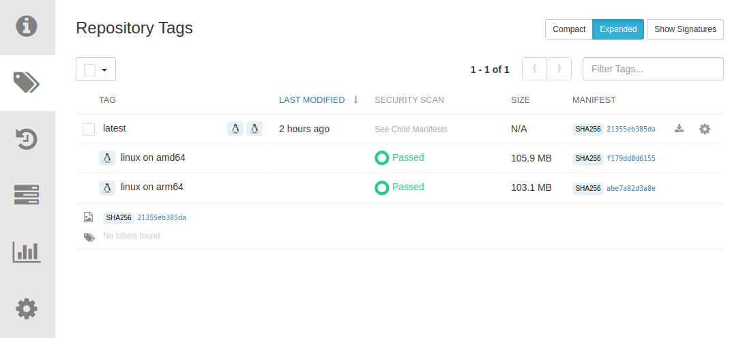Open the tag selection dropdown arrow
Image resolution: width=743 pixels, height=338 pixels.
[105, 70]
